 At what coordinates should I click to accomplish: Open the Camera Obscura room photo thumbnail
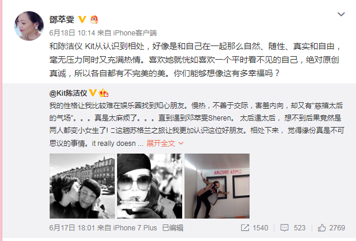pos(217,186)
